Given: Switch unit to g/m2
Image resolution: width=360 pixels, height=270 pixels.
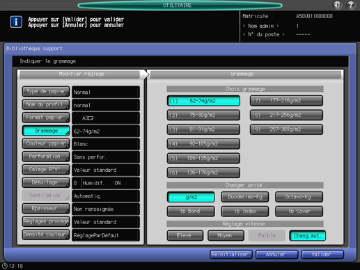Looking at the screenshot, I should 191,197.
